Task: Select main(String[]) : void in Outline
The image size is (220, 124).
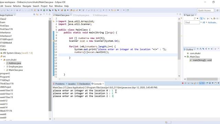Action: coord(201,60)
